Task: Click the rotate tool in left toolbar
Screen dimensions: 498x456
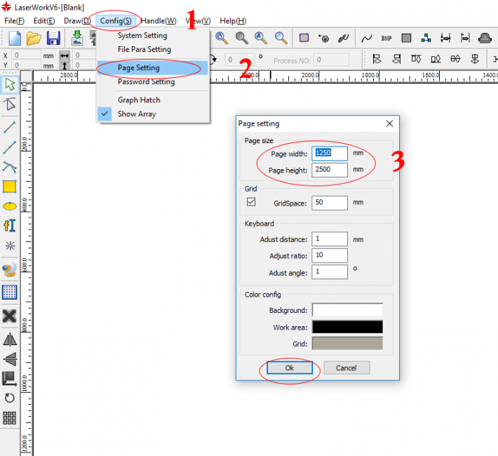Action: pos(10,398)
